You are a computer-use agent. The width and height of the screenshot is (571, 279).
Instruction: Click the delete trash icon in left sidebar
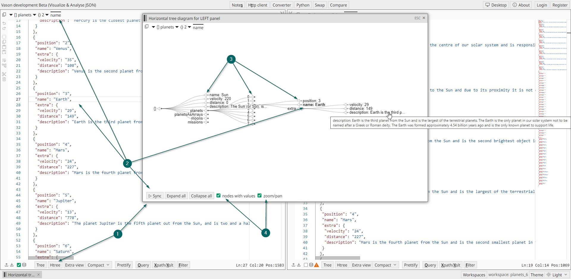pos(4,79)
